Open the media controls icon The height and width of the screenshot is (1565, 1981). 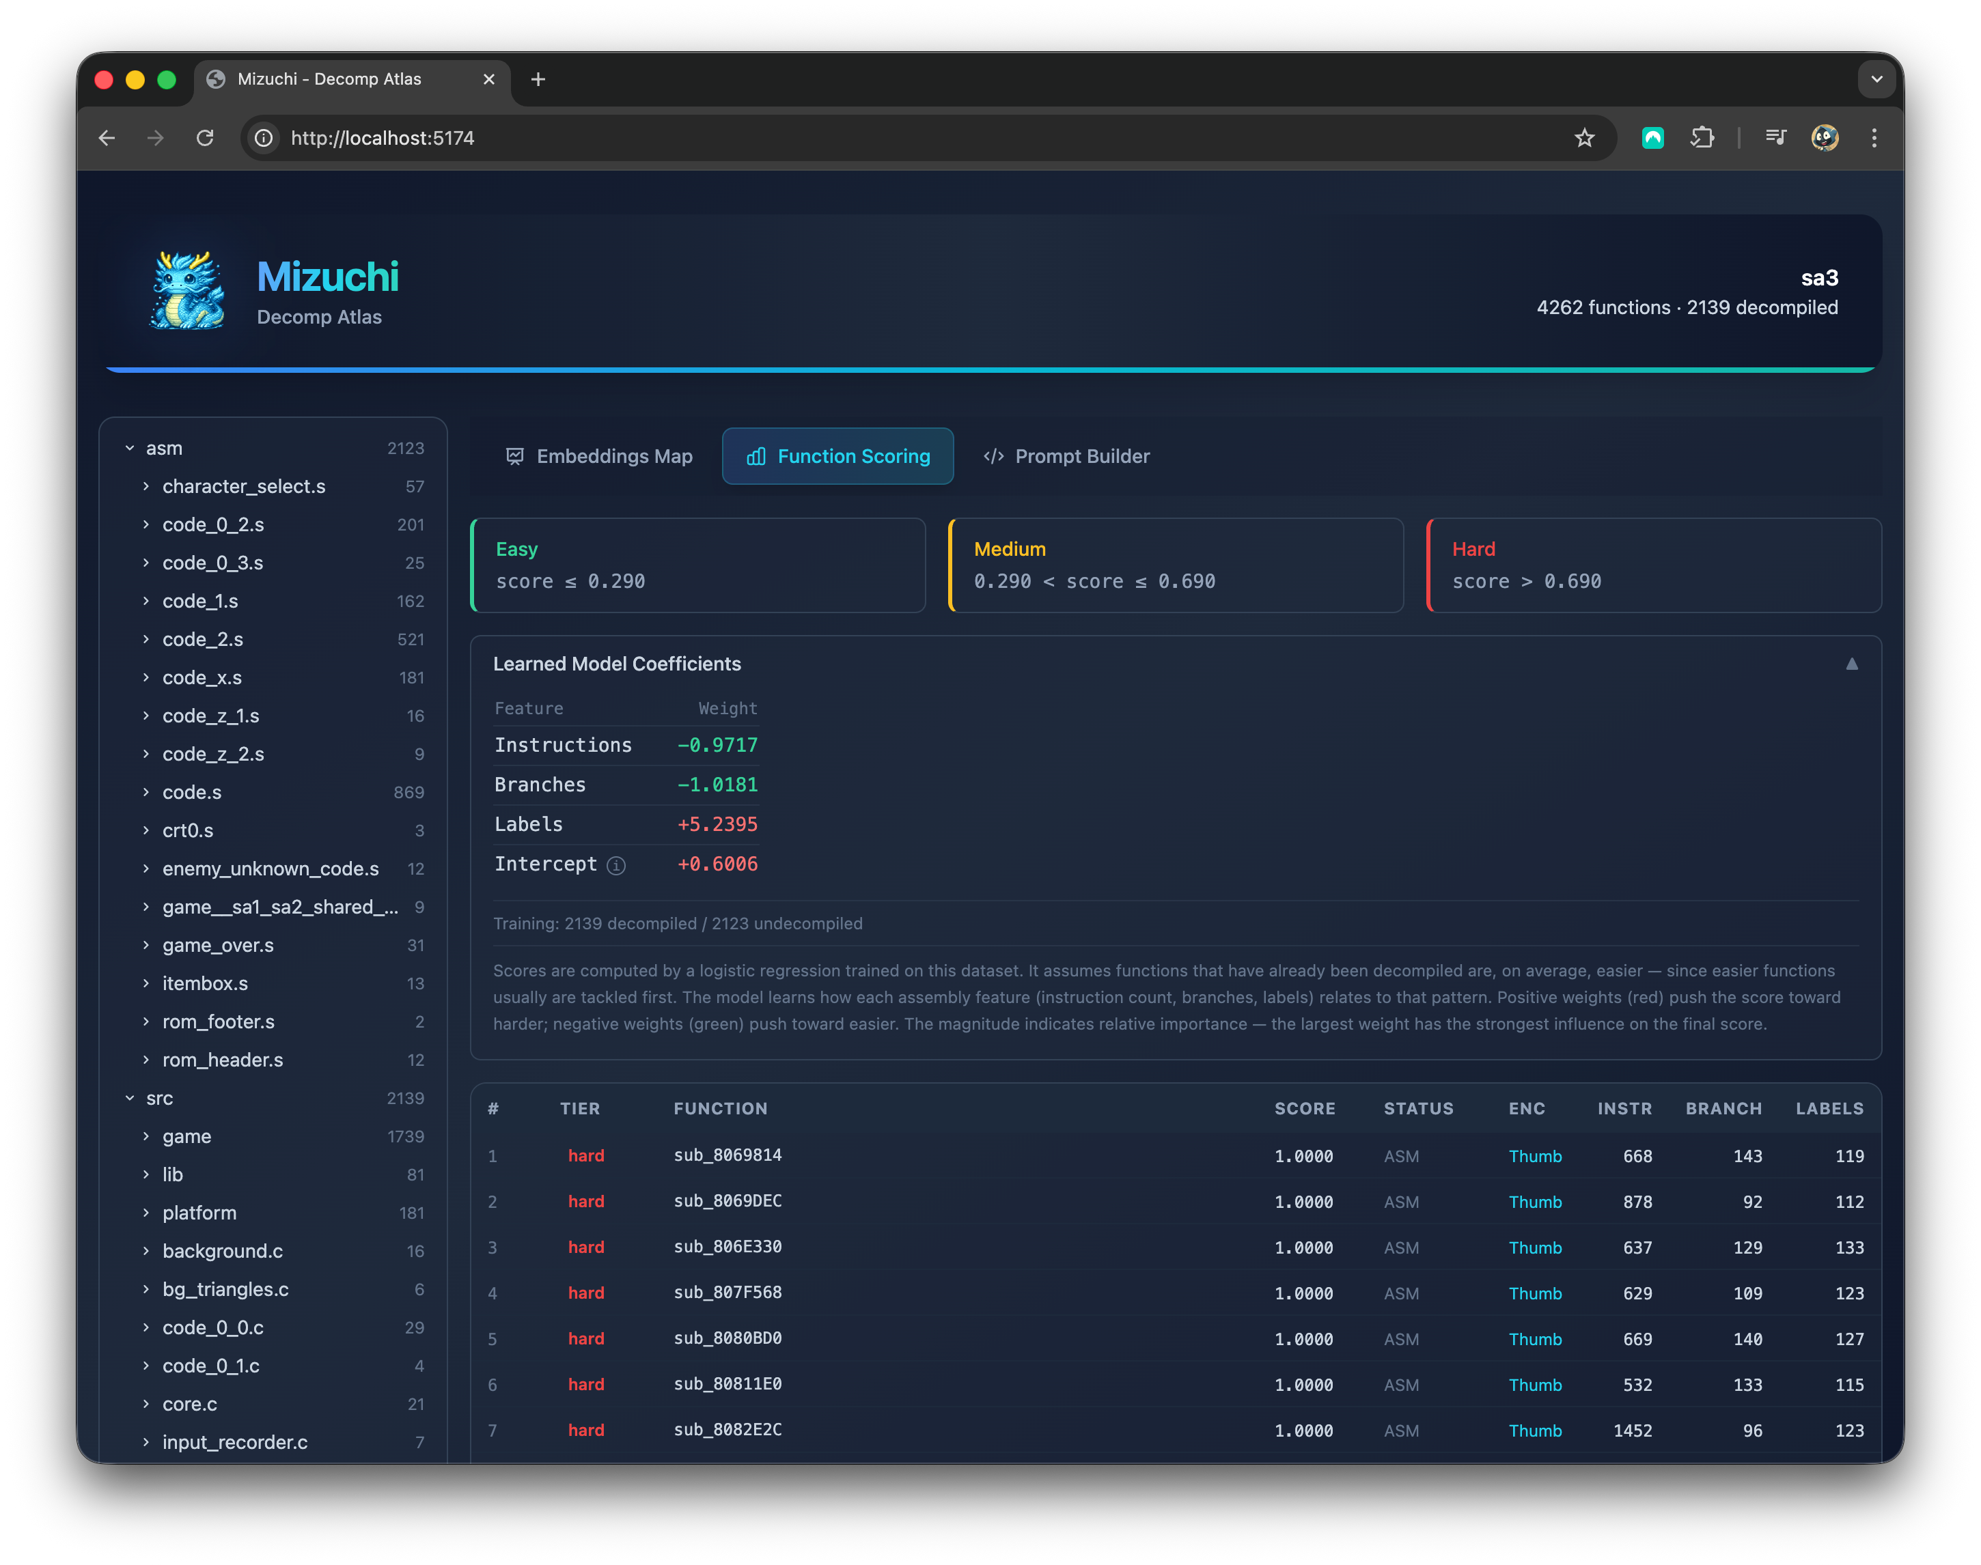coord(1775,139)
